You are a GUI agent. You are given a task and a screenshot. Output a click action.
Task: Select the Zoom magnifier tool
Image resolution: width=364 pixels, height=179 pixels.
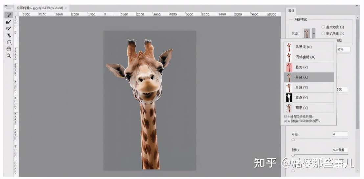pos(9,55)
